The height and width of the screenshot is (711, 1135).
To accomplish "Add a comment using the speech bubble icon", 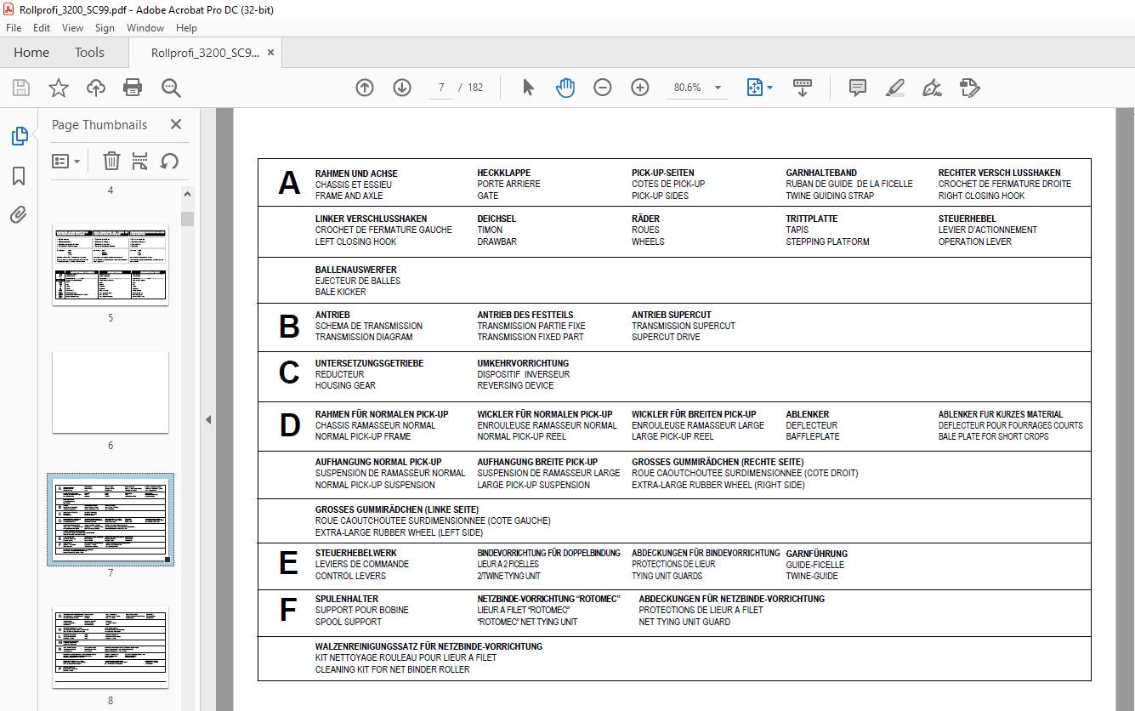I will click(x=858, y=88).
